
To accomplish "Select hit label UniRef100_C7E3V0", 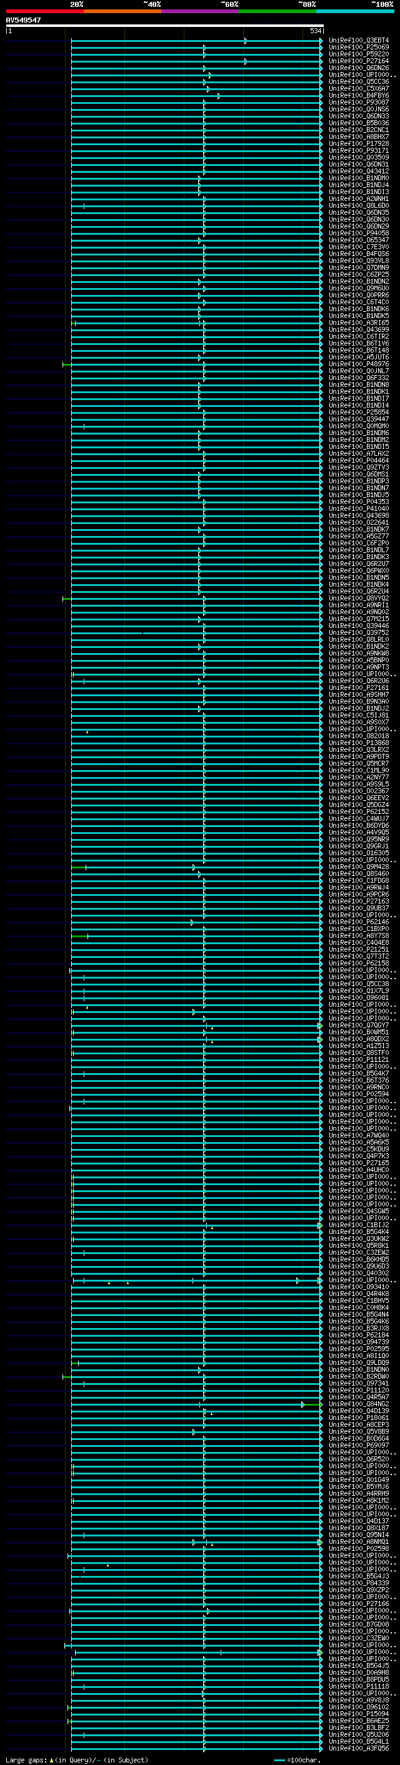I will pyautogui.click(x=358, y=247).
